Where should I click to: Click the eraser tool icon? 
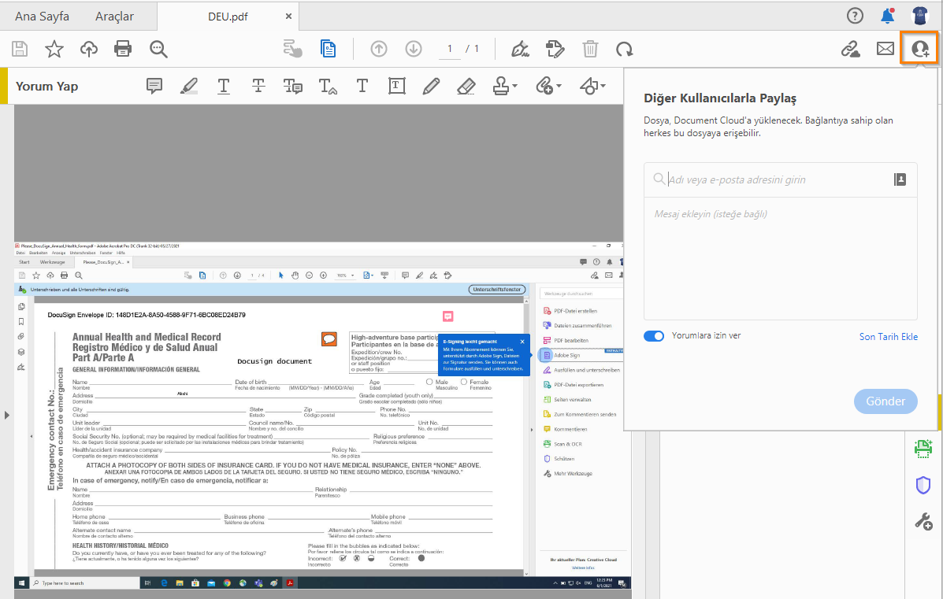point(466,86)
